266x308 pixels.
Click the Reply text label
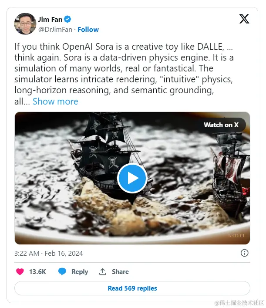pos(79,271)
